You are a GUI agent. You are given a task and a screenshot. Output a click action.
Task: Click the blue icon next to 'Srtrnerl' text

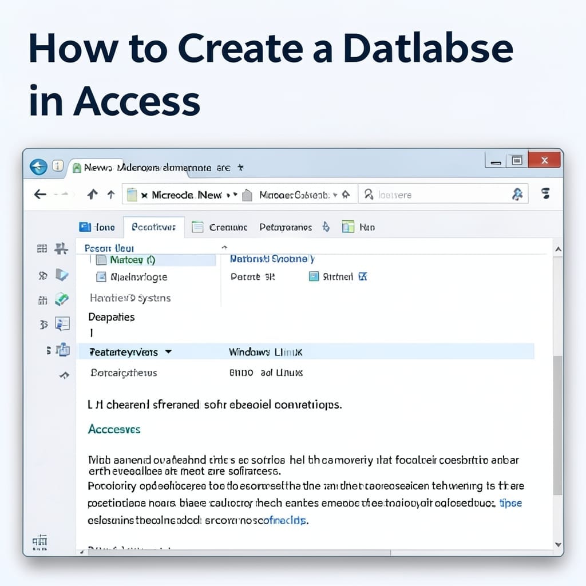click(x=314, y=276)
